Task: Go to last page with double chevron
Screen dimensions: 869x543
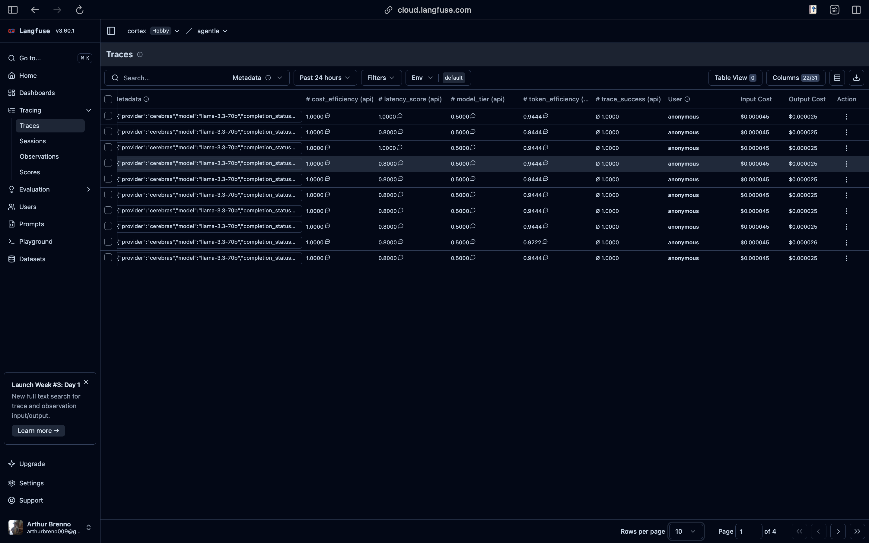Action: (x=857, y=531)
